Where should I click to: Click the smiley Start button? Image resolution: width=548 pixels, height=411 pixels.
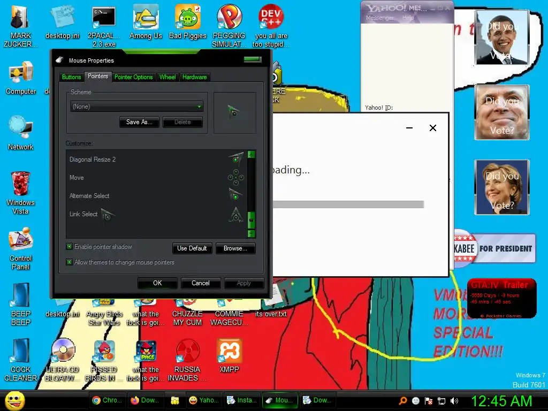coord(15,401)
